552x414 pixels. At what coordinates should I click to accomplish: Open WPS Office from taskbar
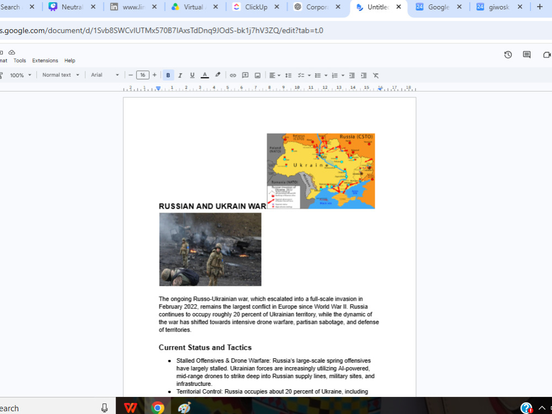(130, 408)
